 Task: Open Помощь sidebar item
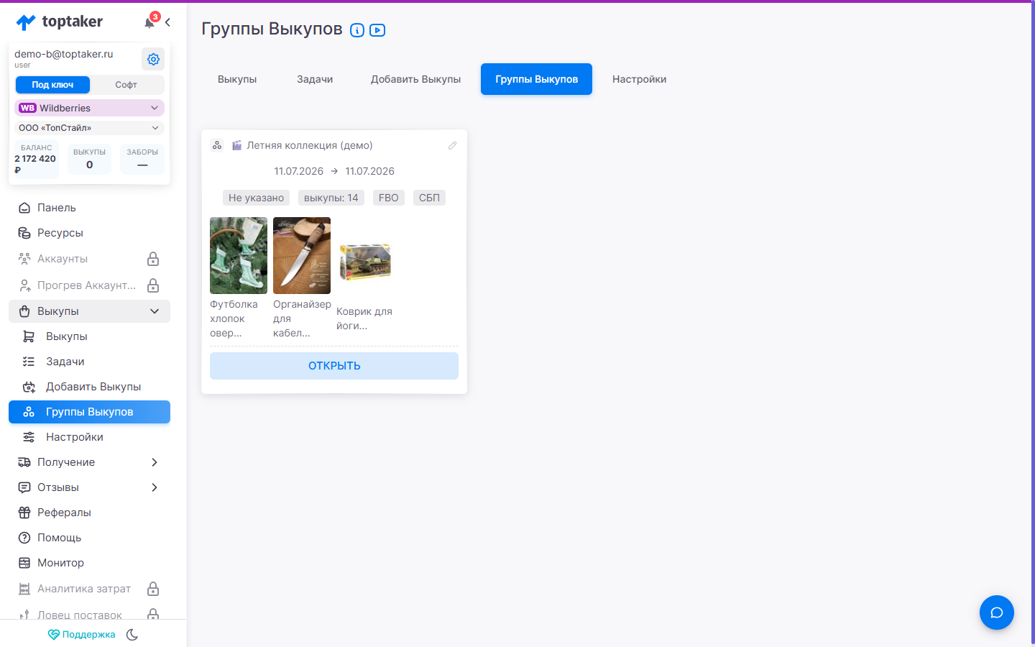click(x=89, y=538)
